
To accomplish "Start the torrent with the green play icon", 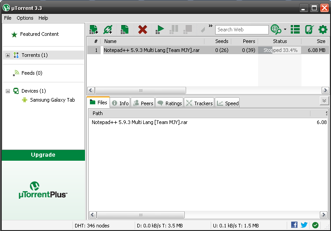I will 160,30.
